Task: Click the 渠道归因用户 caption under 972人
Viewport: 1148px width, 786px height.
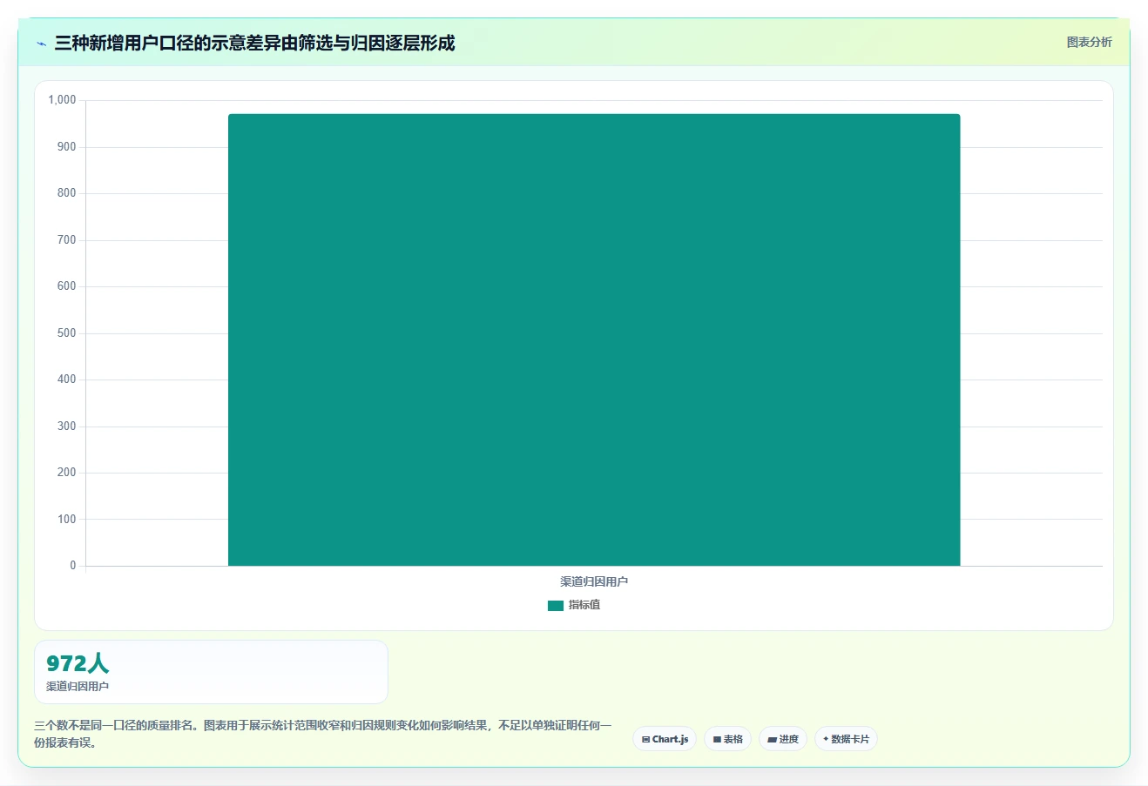Action: [78, 687]
